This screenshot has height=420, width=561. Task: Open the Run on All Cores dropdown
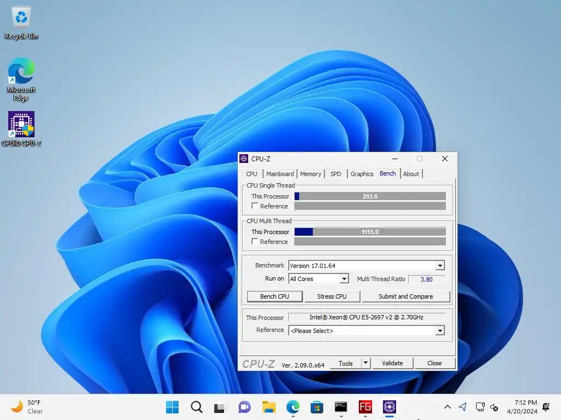coord(344,278)
